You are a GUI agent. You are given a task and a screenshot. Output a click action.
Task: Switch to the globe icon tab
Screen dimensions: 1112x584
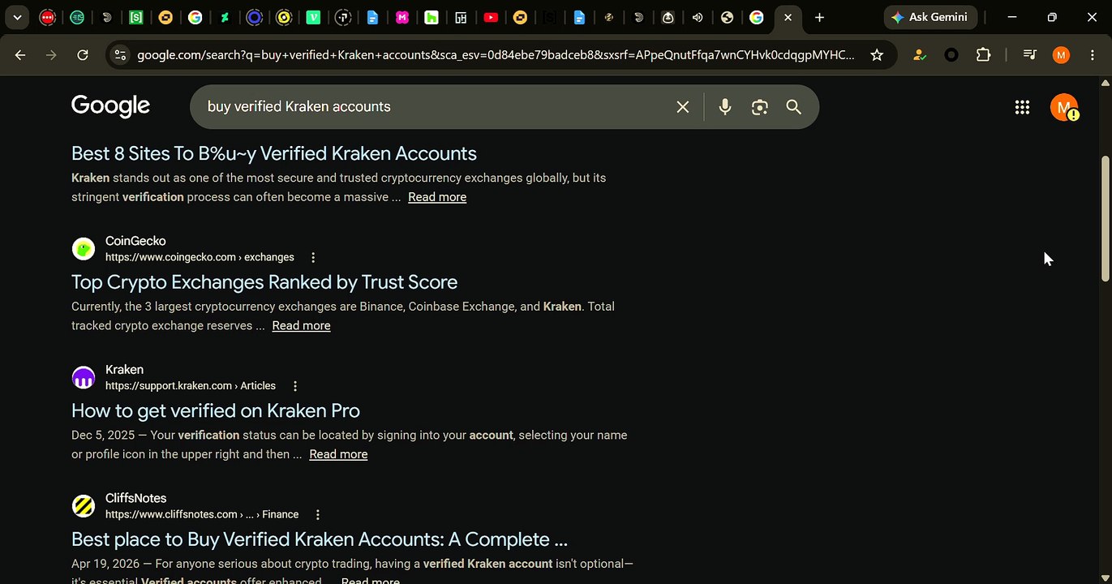pyautogui.click(x=728, y=17)
